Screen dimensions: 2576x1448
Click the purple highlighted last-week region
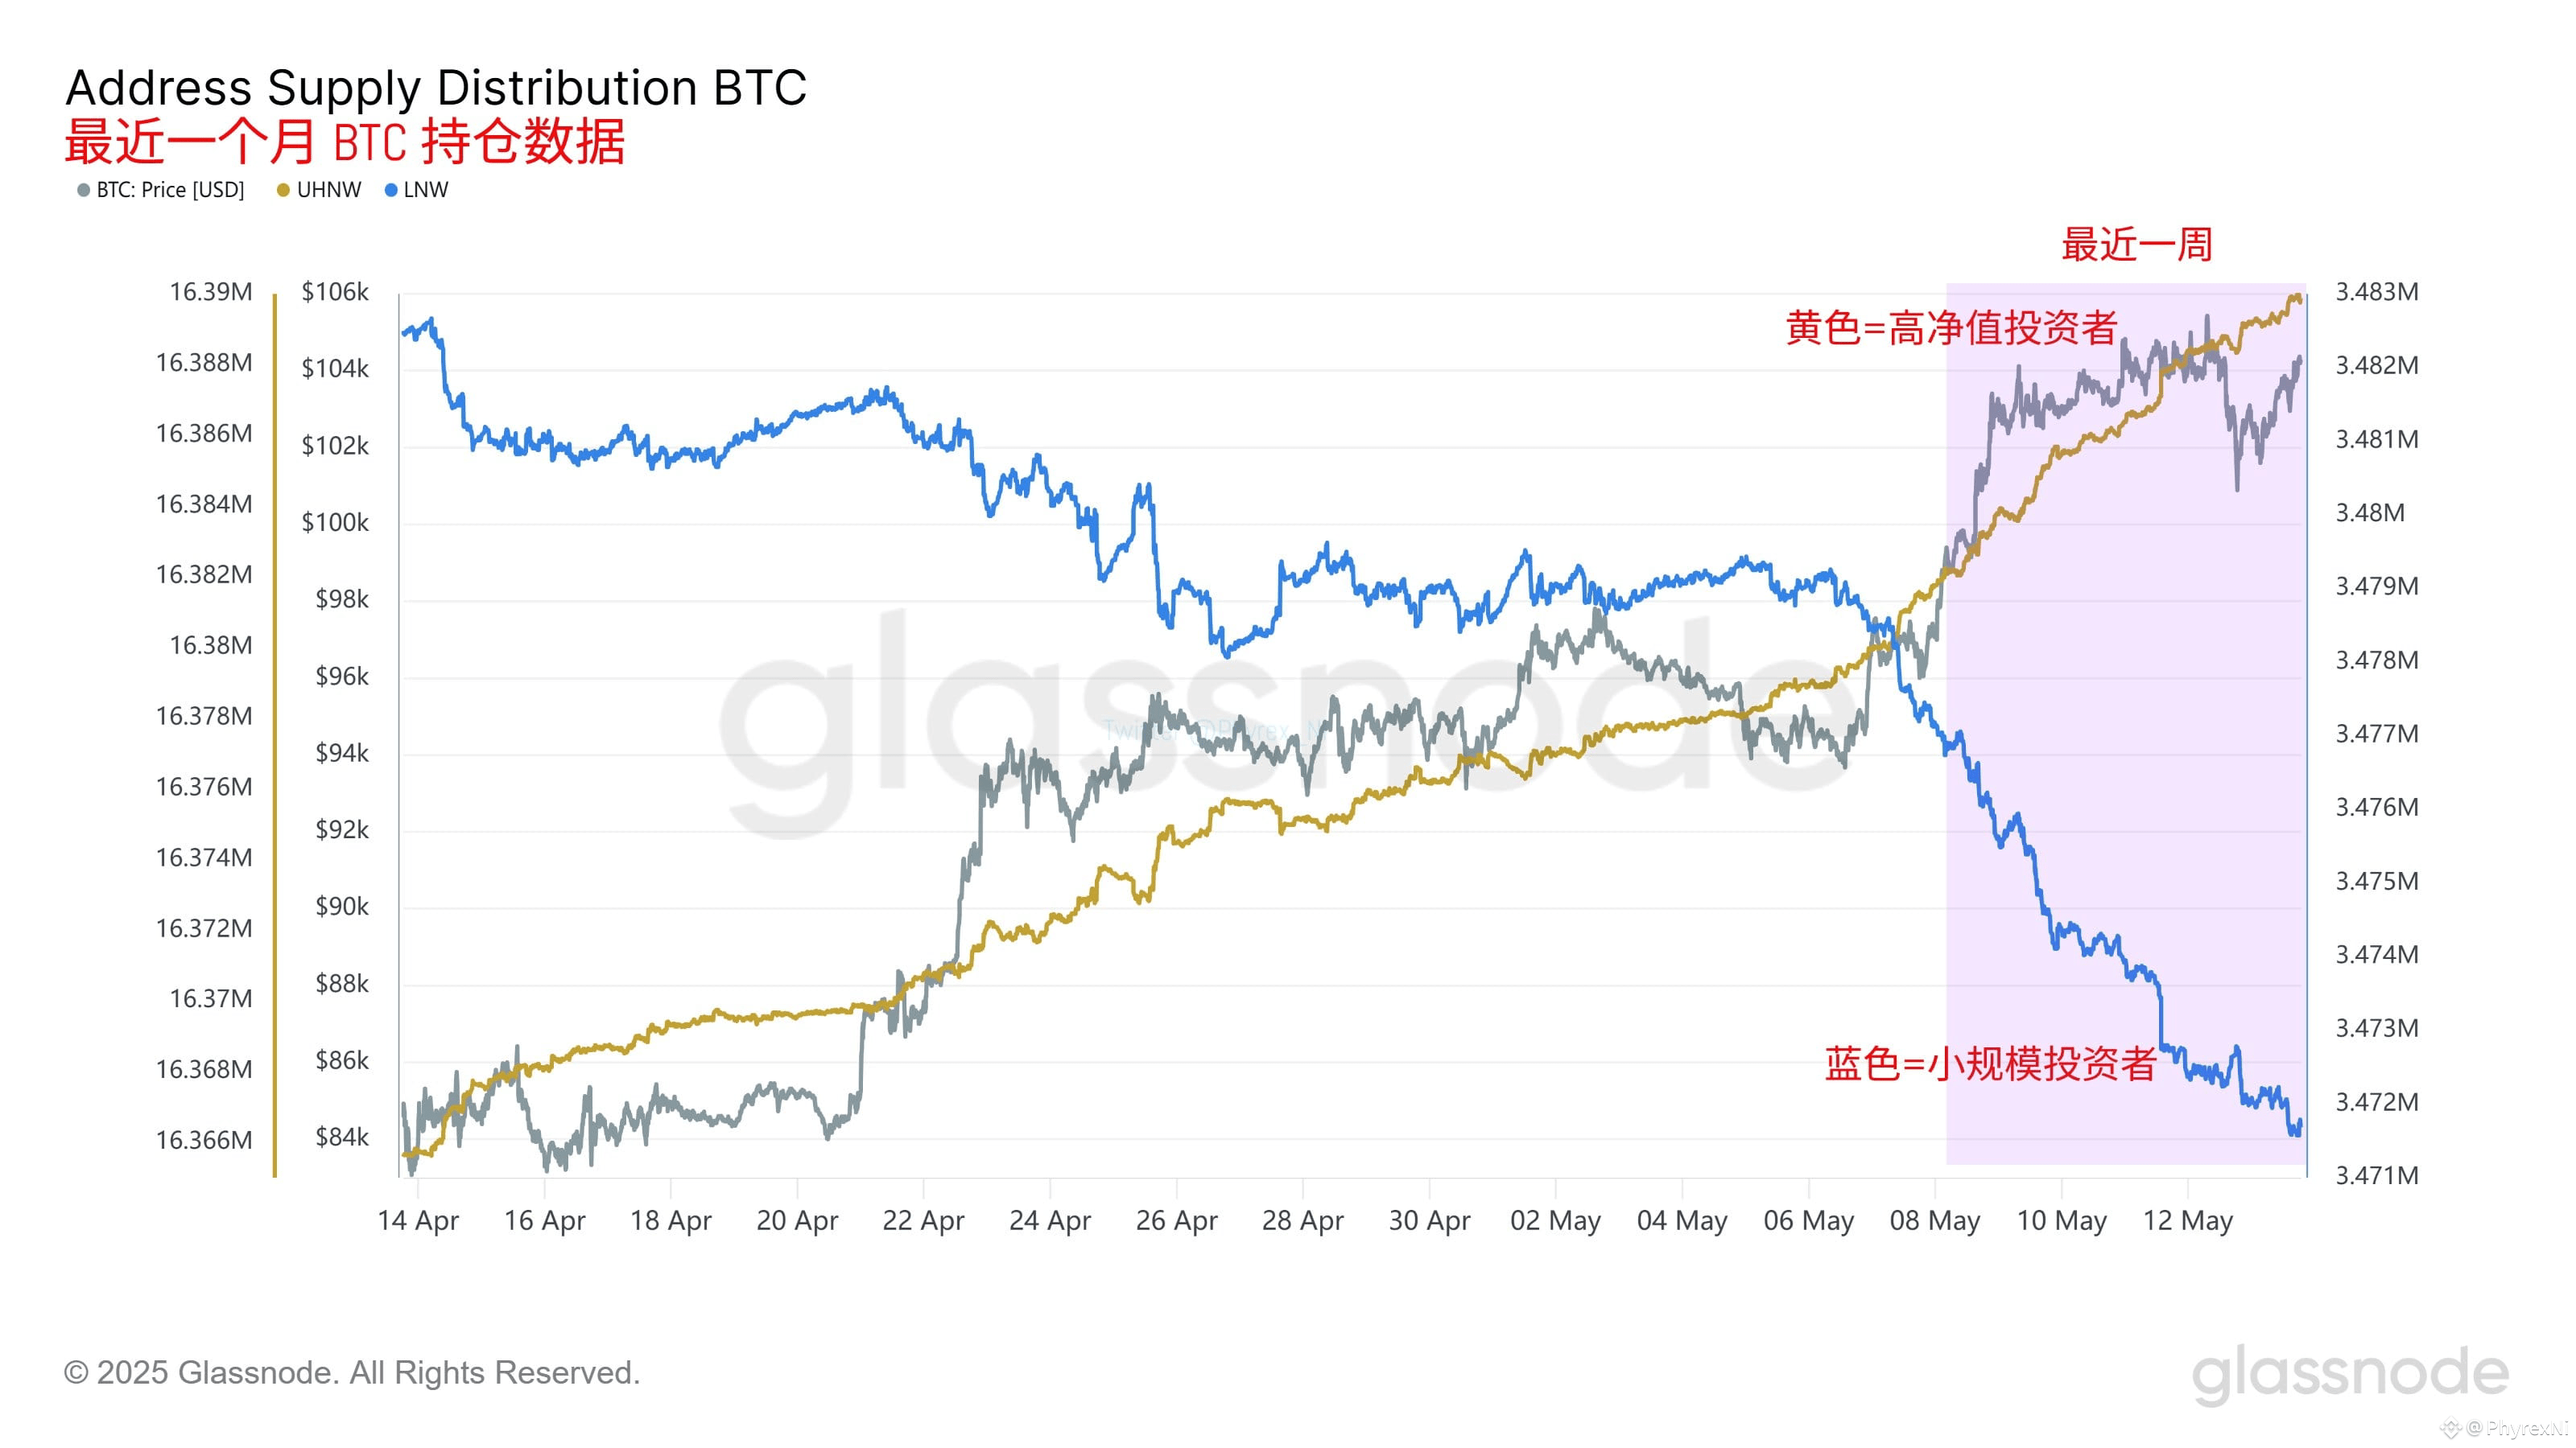[x=2126, y=723]
